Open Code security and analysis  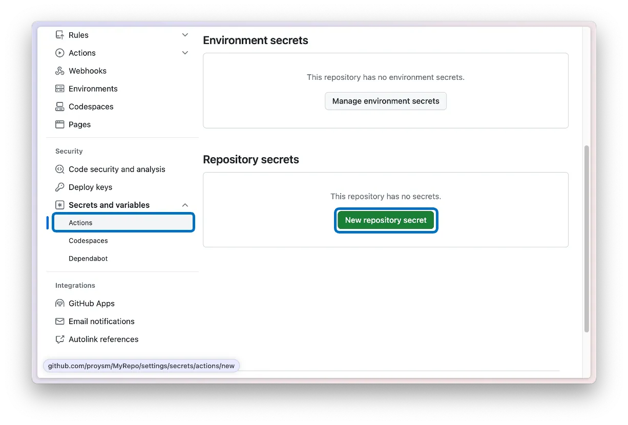point(117,169)
